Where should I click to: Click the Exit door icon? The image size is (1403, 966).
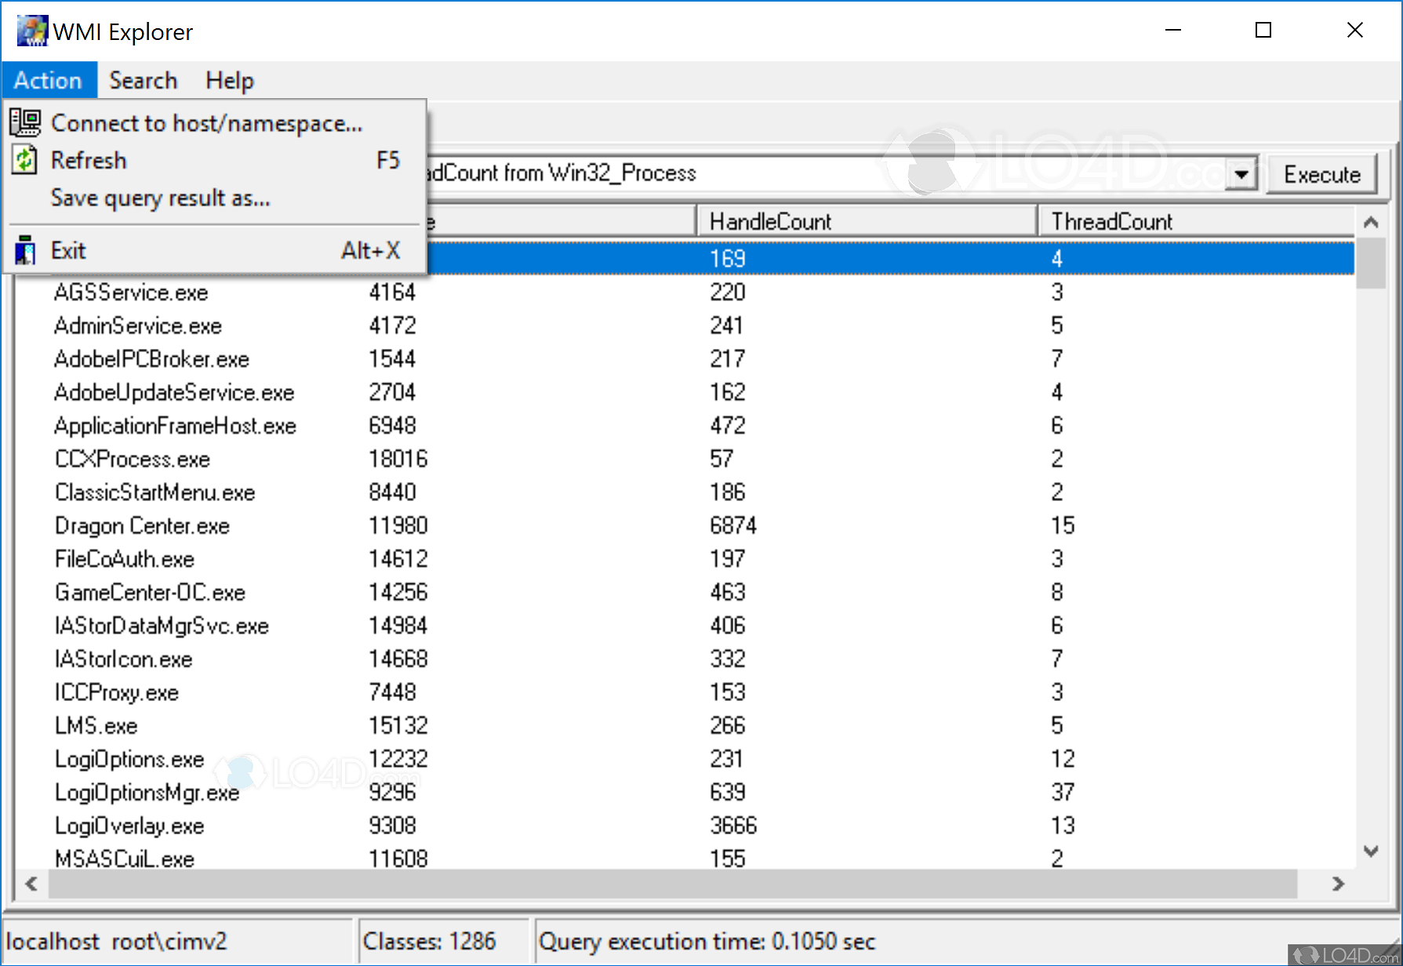(25, 250)
